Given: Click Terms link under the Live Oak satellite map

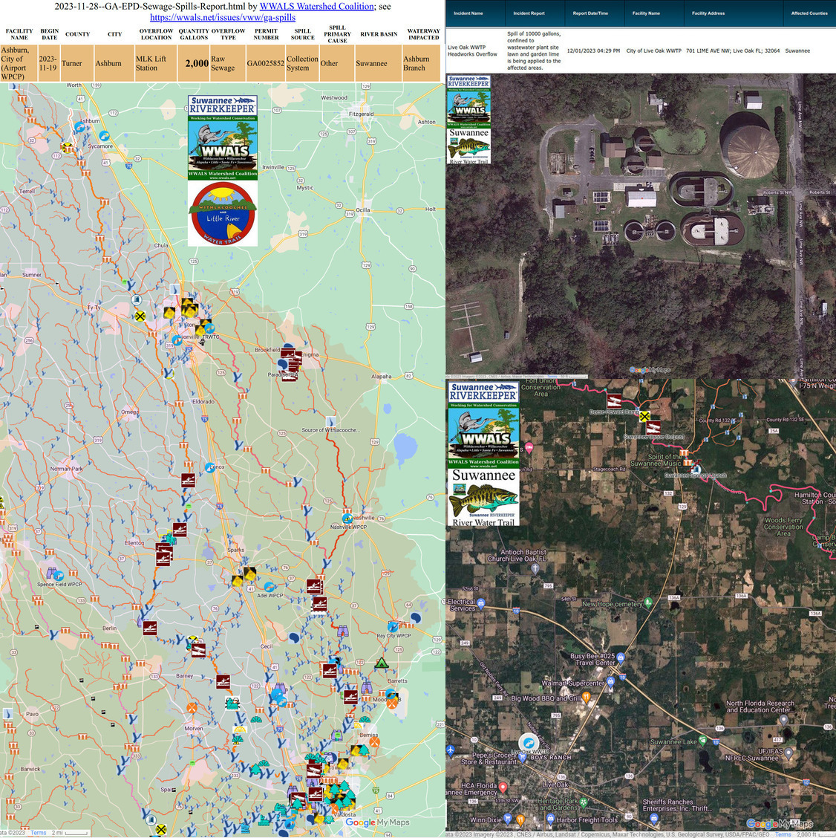Looking at the screenshot, I should pyautogui.click(x=783, y=834).
